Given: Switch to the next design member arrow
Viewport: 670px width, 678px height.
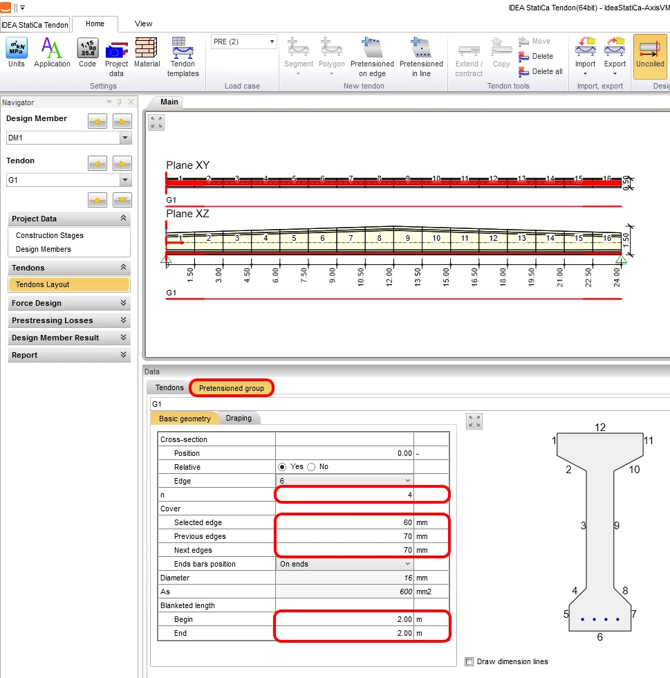Looking at the screenshot, I should pyautogui.click(x=122, y=122).
